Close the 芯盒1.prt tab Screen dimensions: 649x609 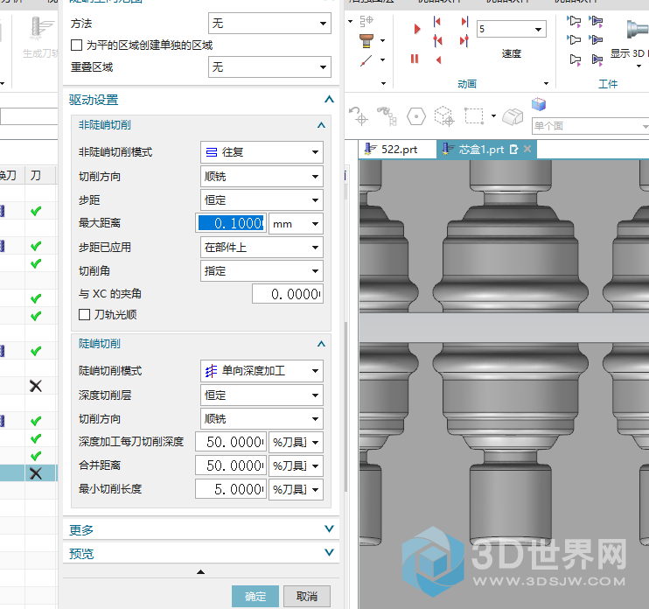(x=527, y=149)
